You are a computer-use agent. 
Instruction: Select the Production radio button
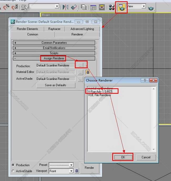pos(13,165)
